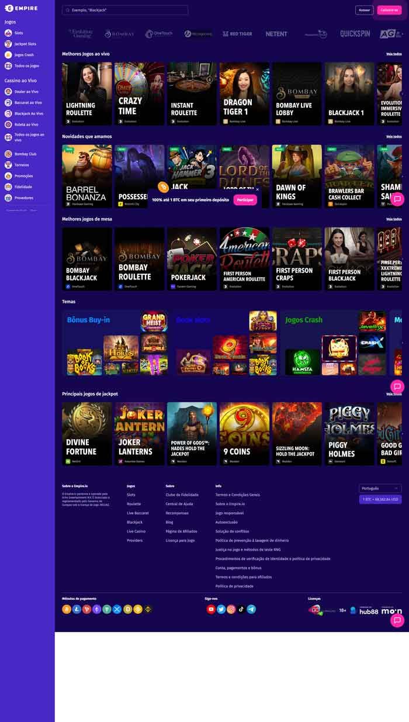Viewport: 409px width, 722px height.
Task: Open the BTC to USD rate selector
Action: click(x=380, y=499)
